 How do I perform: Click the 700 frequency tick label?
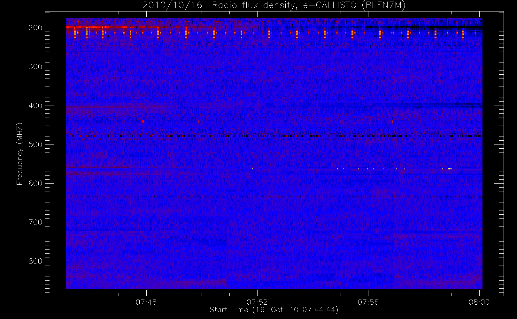coord(35,222)
